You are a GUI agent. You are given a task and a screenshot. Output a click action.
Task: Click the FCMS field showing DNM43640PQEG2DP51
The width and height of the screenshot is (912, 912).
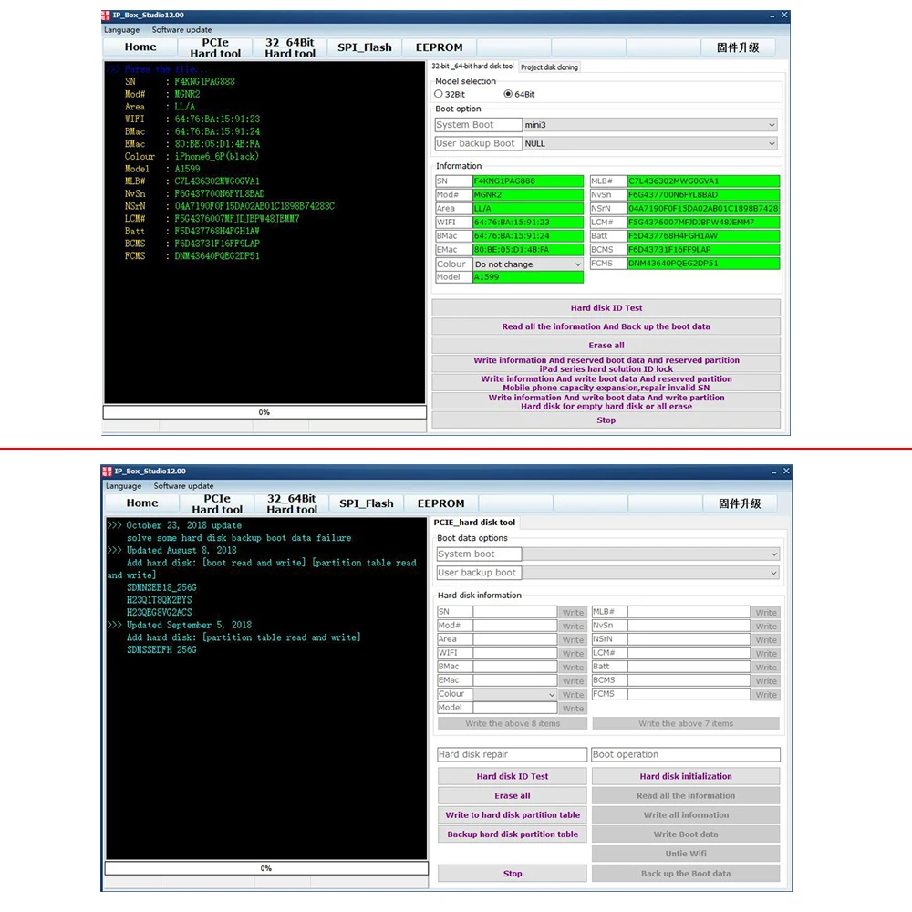703,263
